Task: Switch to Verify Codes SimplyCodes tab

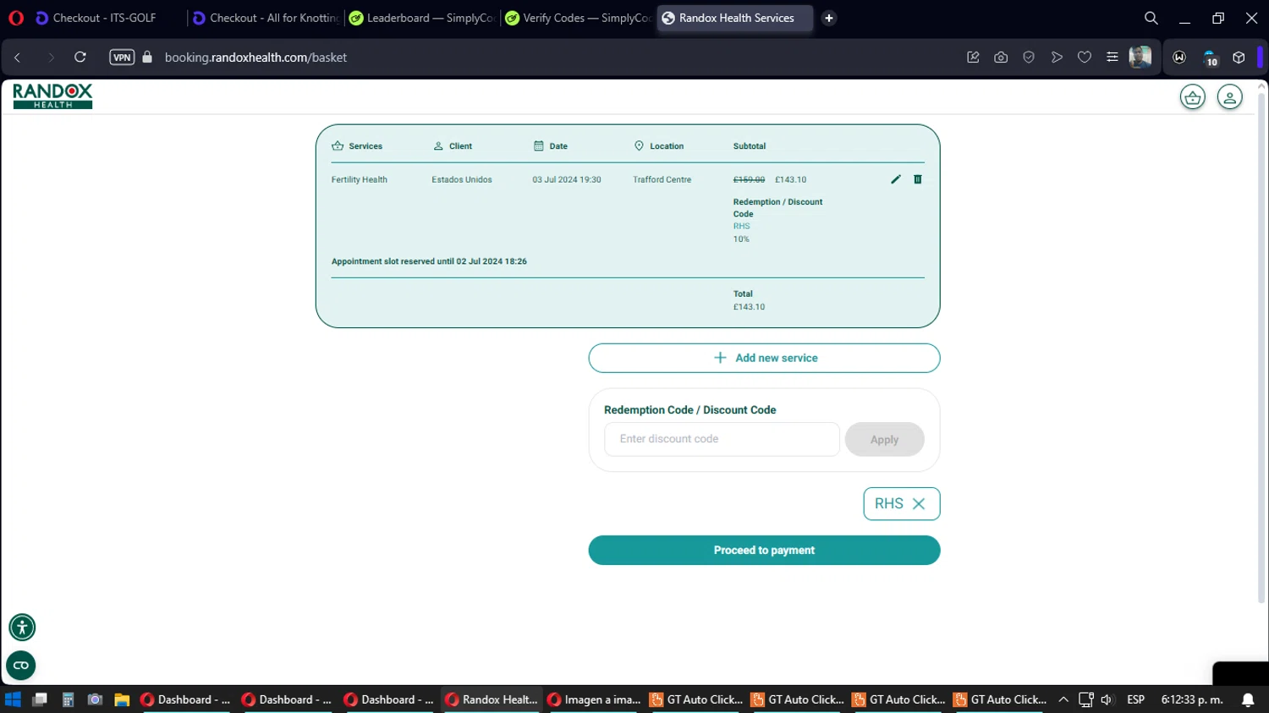Action: click(x=579, y=18)
